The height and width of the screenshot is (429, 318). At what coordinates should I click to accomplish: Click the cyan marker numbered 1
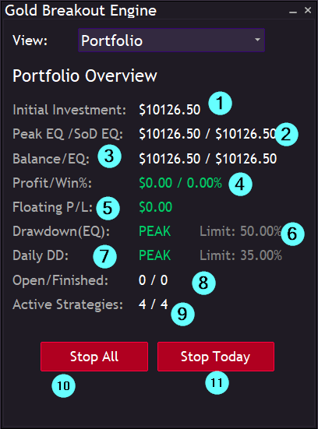click(220, 104)
